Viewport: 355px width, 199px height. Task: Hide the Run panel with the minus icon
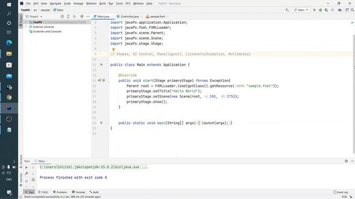353,161
